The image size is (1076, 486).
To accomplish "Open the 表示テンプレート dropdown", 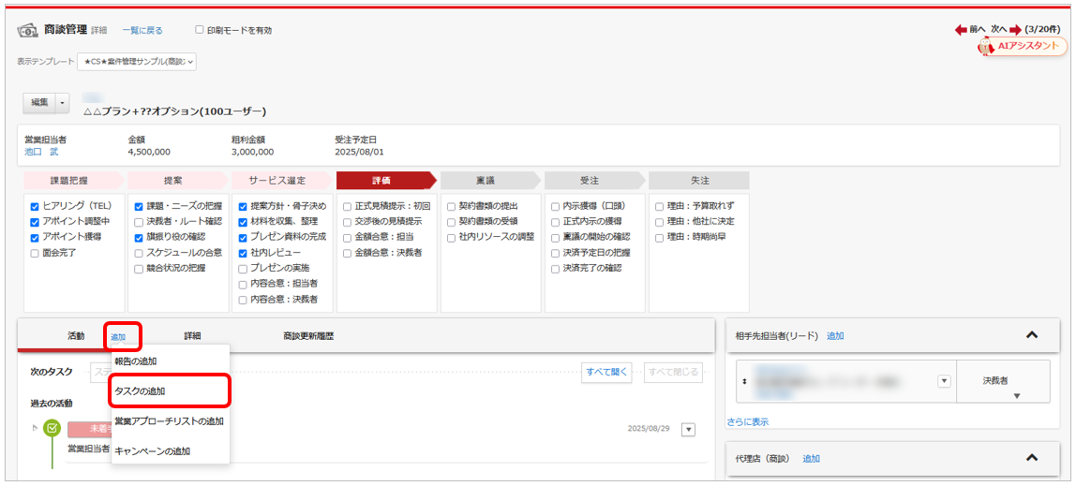I will point(137,62).
